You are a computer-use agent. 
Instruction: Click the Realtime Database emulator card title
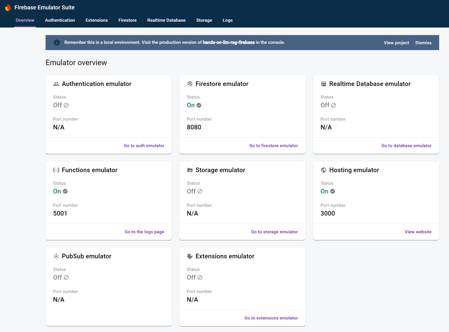pyautogui.click(x=370, y=84)
